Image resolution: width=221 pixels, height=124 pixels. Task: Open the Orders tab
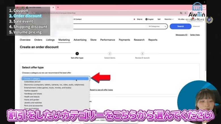pyautogui.click(x=38, y=40)
